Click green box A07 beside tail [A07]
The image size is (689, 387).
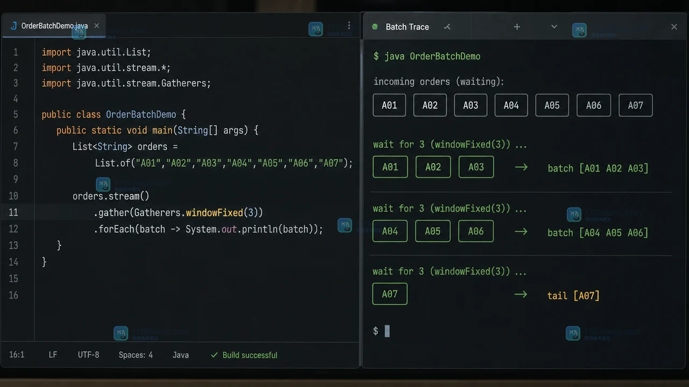pyautogui.click(x=390, y=294)
